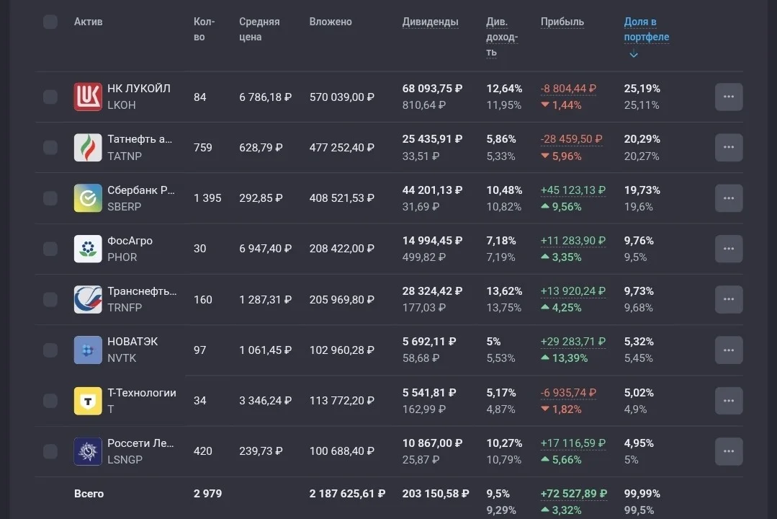This screenshot has width=777, height=519.
Task: Click the Transneft logo icon
Action: (x=88, y=299)
